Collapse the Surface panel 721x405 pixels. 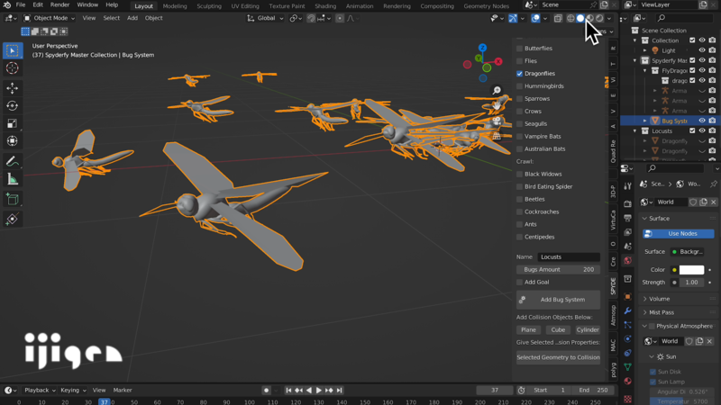pyautogui.click(x=644, y=218)
